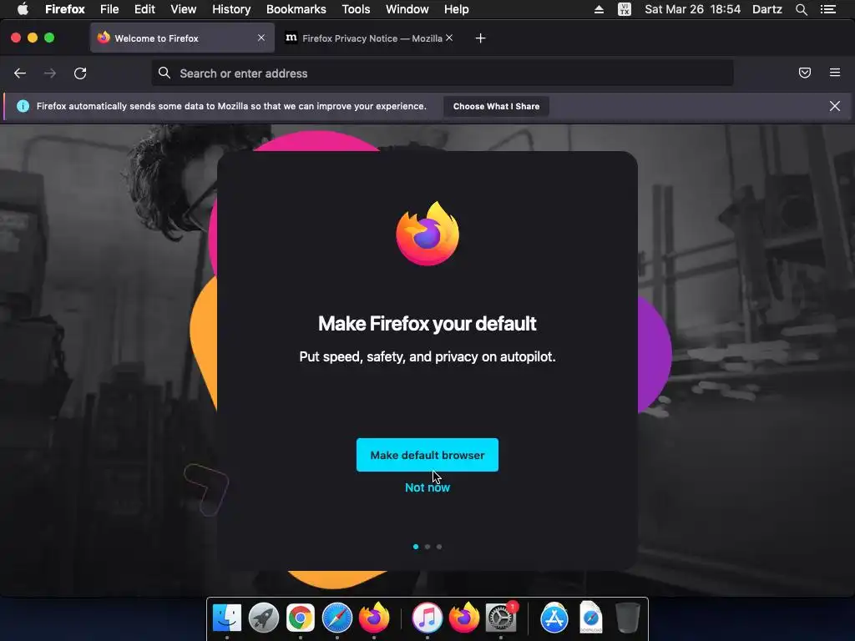The height and width of the screenshot is (641, 855).
Task: Open the View menu
Action: pos(183,9)
